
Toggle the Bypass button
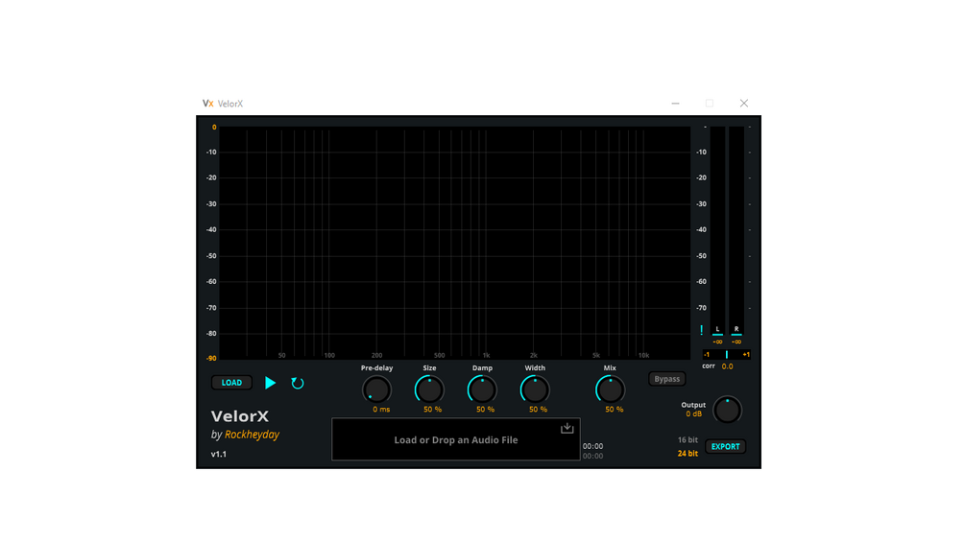[666, 379]
